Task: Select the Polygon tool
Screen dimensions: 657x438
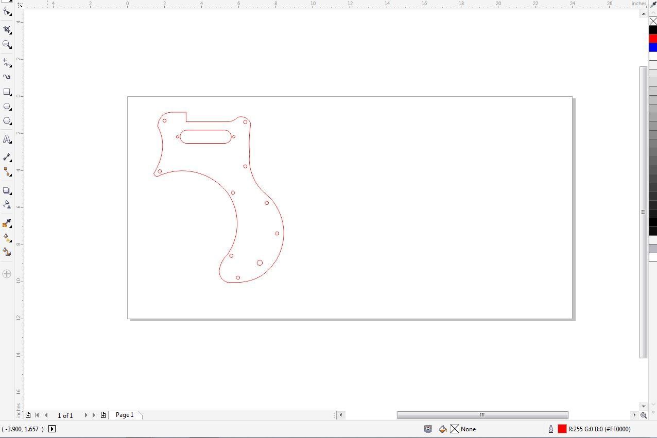Action: pyautogui.click(x=7, y=121)
